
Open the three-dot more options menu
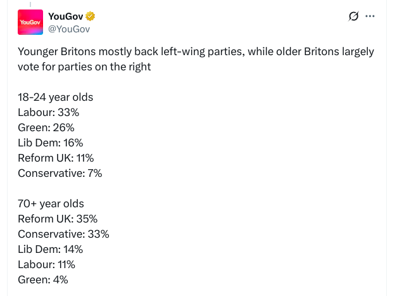(x=370, y=16)
